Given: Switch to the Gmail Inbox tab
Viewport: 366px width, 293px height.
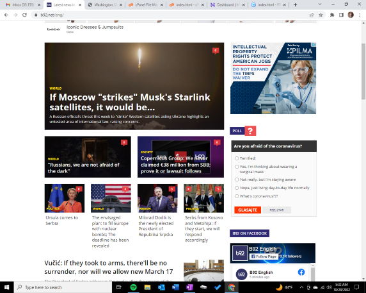Looking at the screenshot, I should (x=23, y=4).
